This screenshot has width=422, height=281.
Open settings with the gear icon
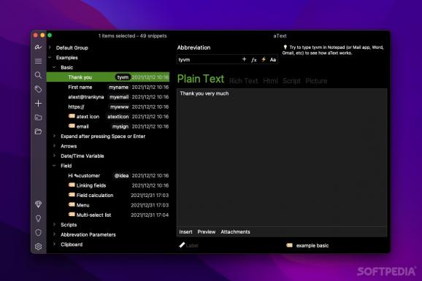[x=38, y=246]
